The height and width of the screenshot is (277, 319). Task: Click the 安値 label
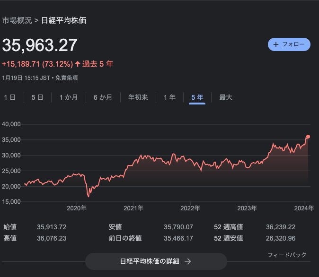(115, 227)
